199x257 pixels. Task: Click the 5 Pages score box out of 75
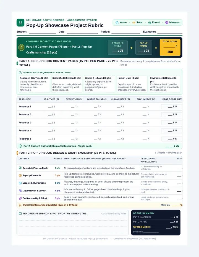tap(118, 47)
